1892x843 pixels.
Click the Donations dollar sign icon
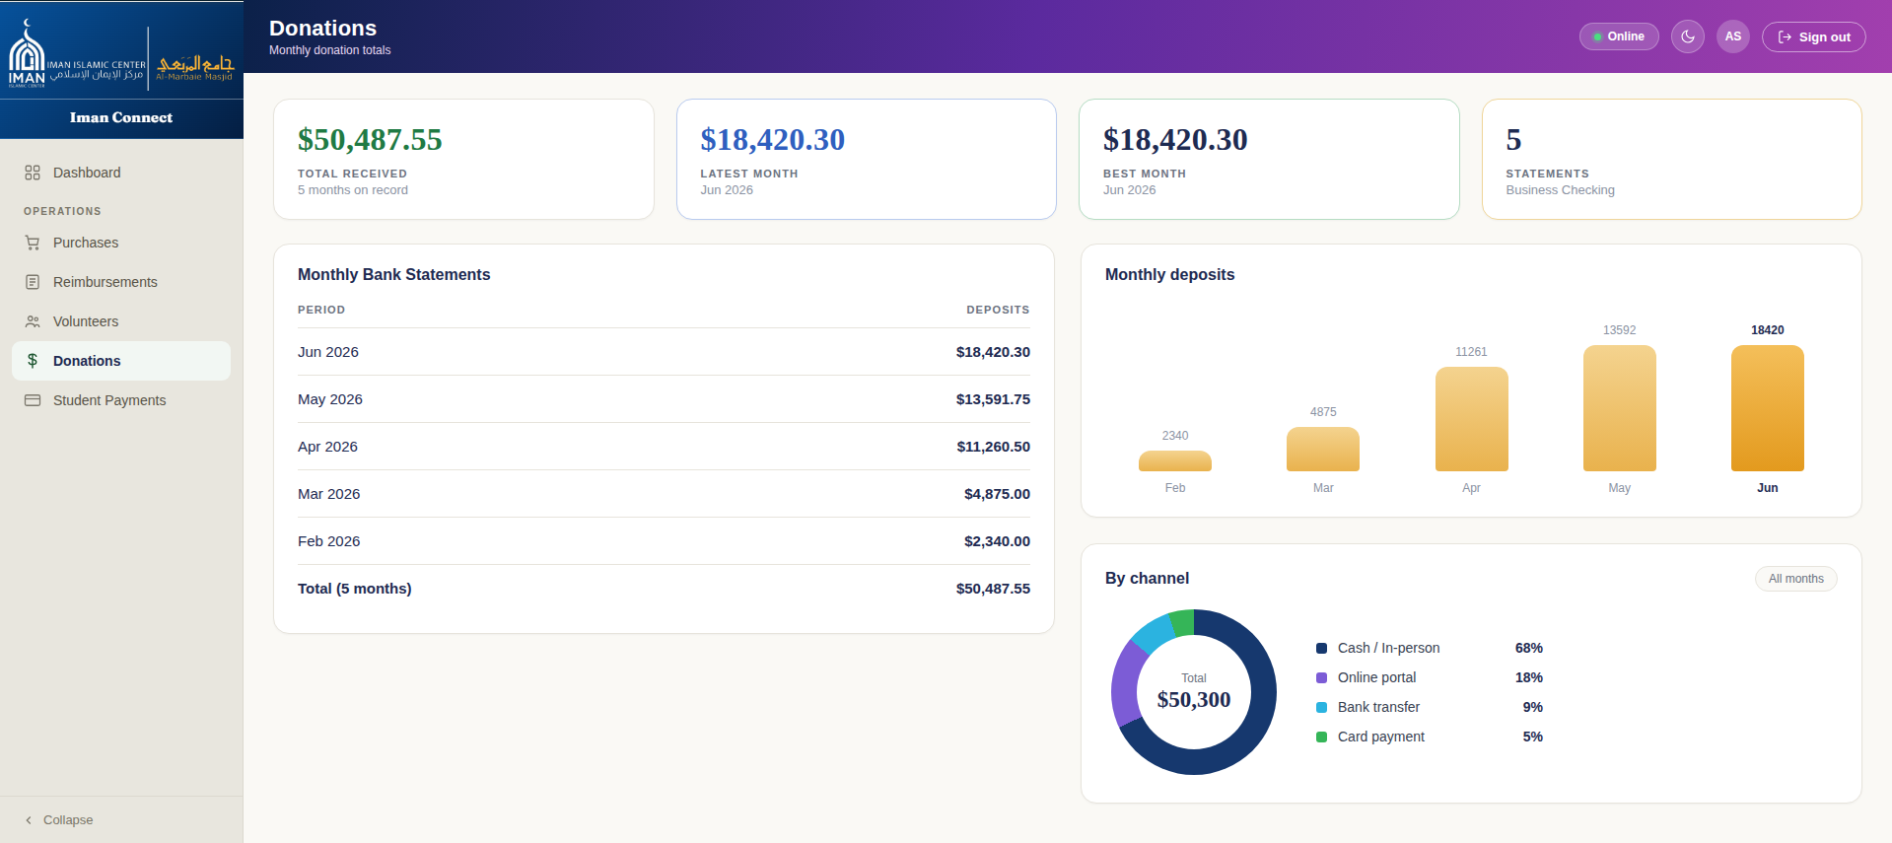pos(33,361)
